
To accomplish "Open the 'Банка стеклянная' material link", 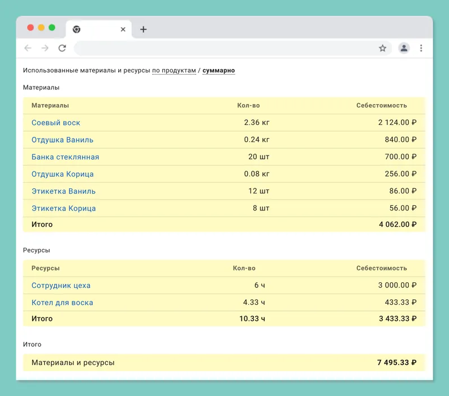I will coord(65,157).
